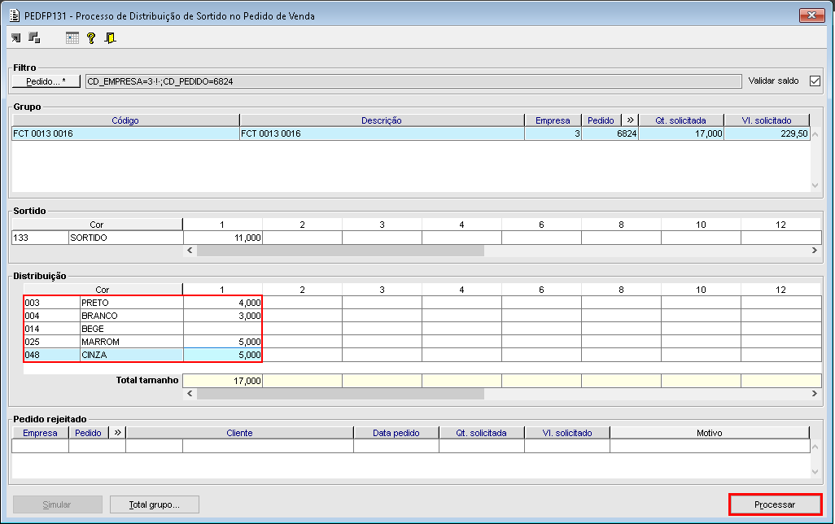835x524 pixels.
Task: Click the BRANCO quantity 3,000 cell
Action: (223, 316)
